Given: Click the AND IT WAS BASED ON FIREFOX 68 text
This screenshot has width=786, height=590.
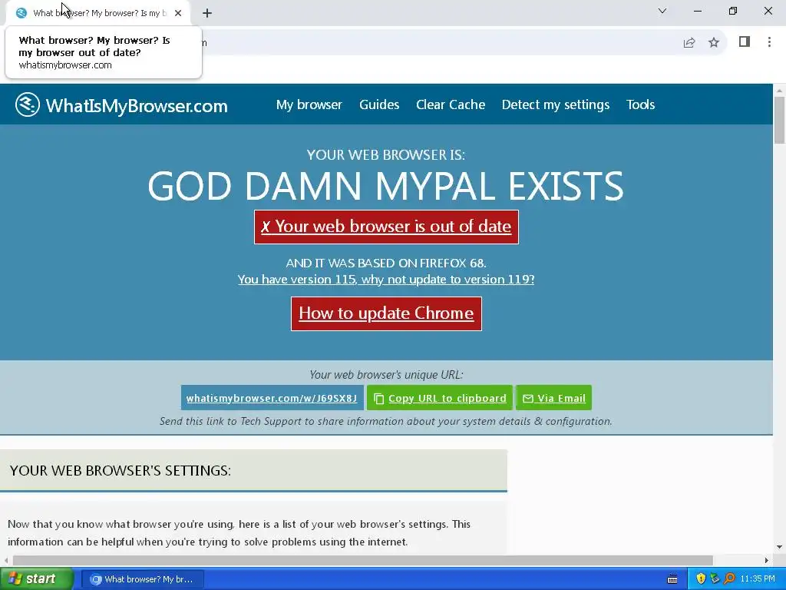Looking at the screenshot, I should tap(386, 263).
